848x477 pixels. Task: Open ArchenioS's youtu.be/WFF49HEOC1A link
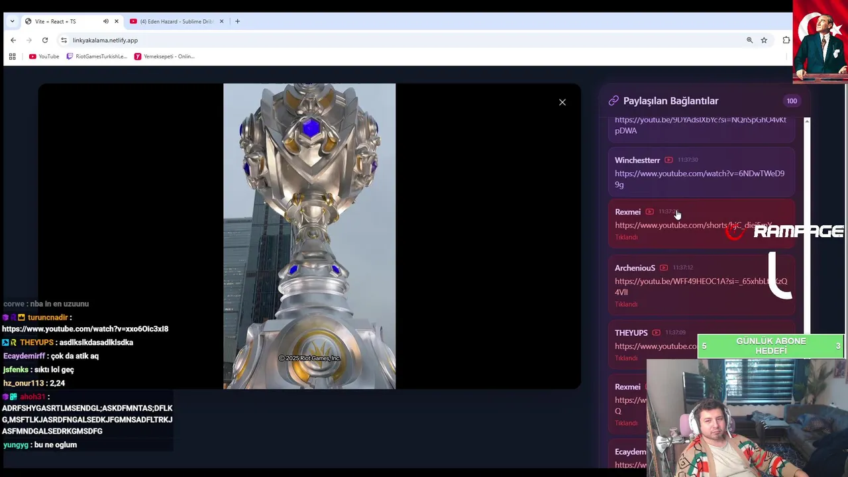701,286
